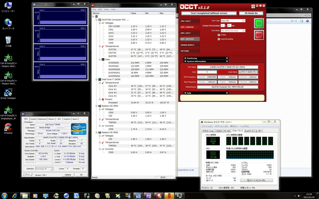The height and width of the screenshot is (199, 319).
Task: Click the volume speaker icon in system tray
Action: coord(299,196)
